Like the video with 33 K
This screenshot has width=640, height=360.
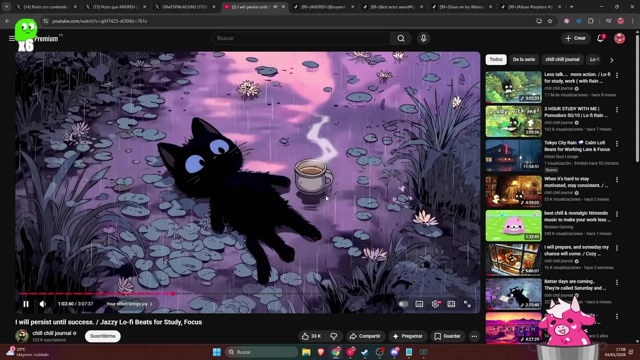311,336
